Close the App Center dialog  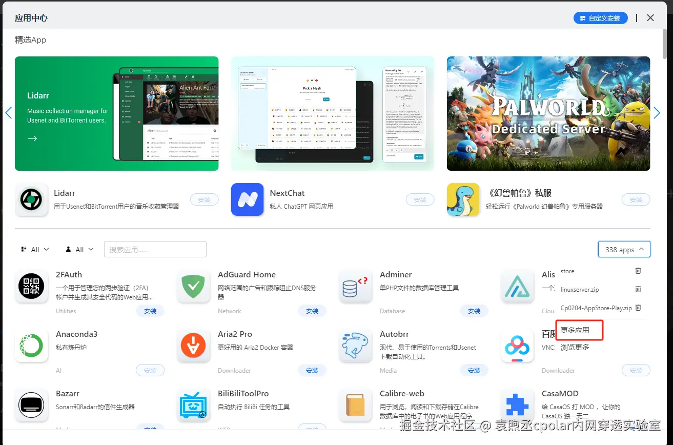pos(650,18)
